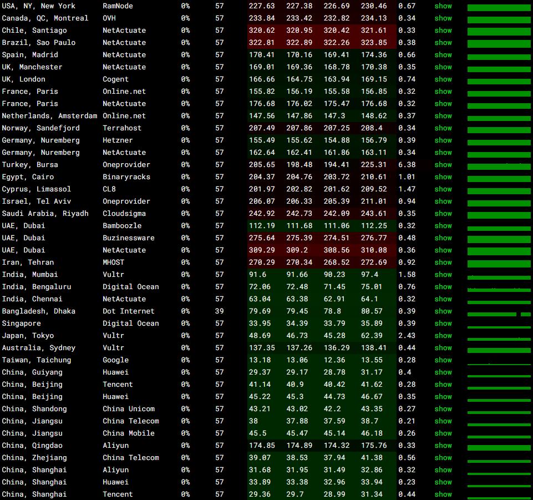Click 'show' link for USA New York RamNode

tap(443, 6)
